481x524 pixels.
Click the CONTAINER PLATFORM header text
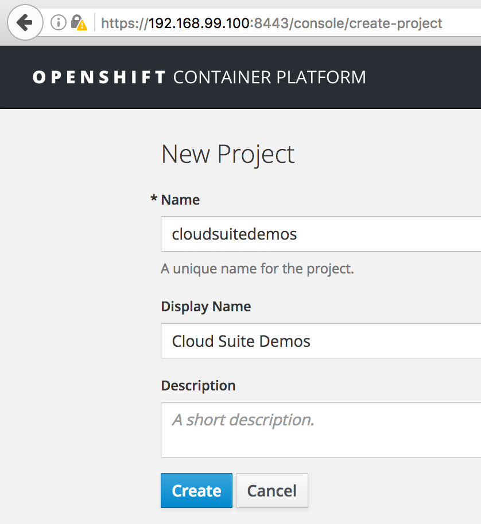point(269,77)
